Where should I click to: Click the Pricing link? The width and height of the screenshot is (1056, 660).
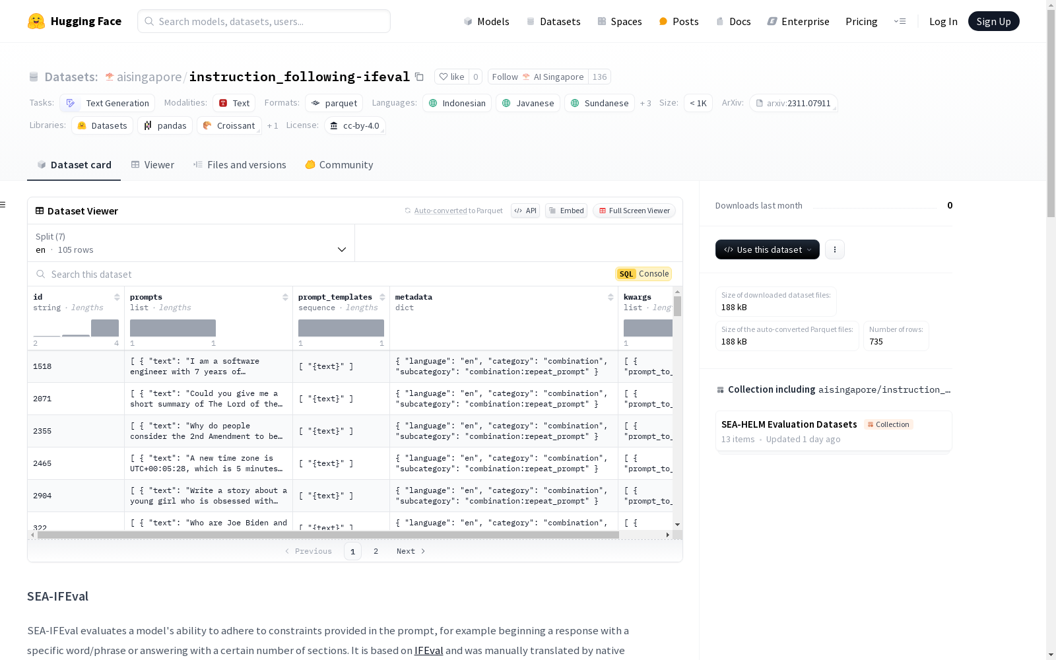click(x=861, y=21)
